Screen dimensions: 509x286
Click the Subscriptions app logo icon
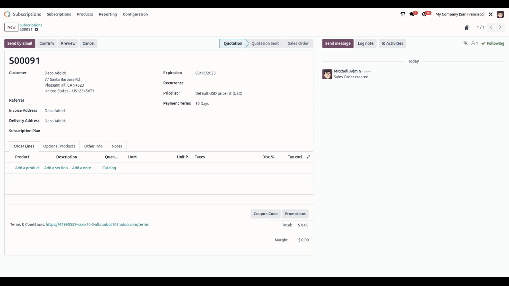pos(7,14)
